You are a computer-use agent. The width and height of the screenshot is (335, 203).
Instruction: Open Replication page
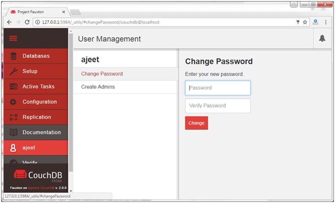point(36,117)
